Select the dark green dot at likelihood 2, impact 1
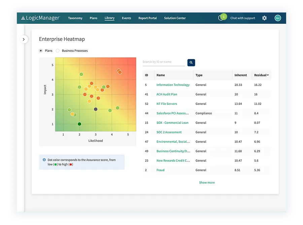 [x=79, y=124]
